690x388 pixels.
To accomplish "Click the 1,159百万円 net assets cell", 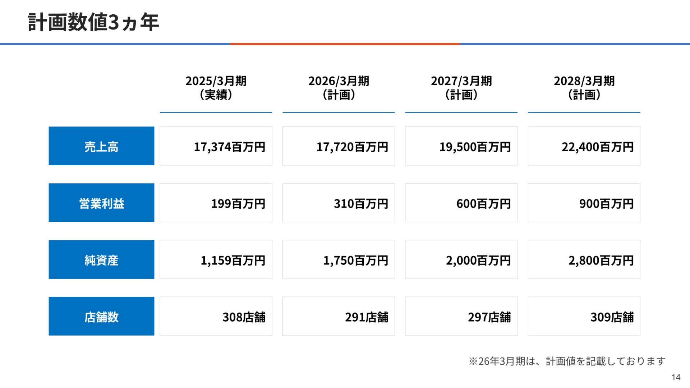I will click(x=216, y=259).
